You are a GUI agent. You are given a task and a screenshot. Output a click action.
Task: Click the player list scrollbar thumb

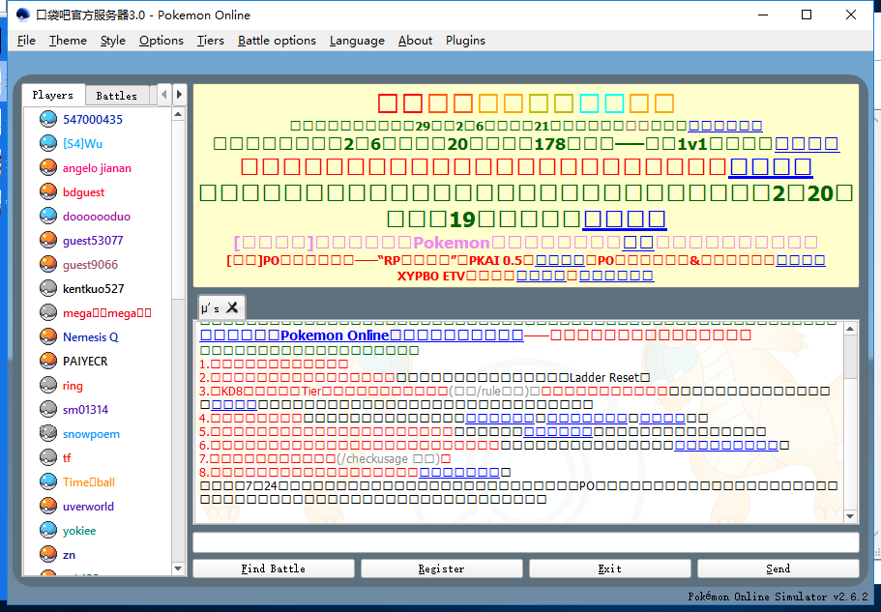(x=178, y=209)
